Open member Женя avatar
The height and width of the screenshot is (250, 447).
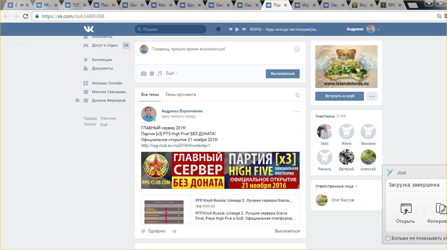click(x=346, y=131)
